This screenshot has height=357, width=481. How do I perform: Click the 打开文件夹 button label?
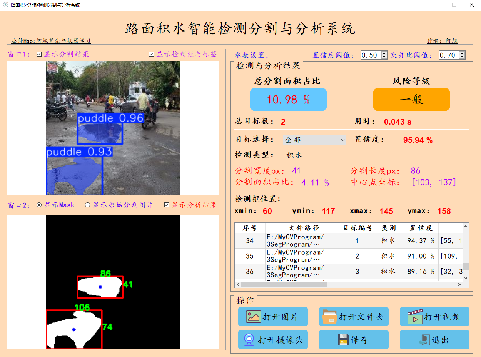point(361,317)
